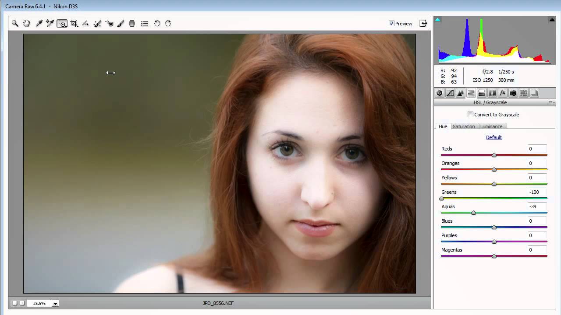561x315 pixels.
Task: Zoom out with the minus button
Action: coord(14,303)
